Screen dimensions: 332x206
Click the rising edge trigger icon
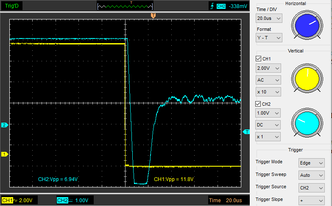[212, 6]
